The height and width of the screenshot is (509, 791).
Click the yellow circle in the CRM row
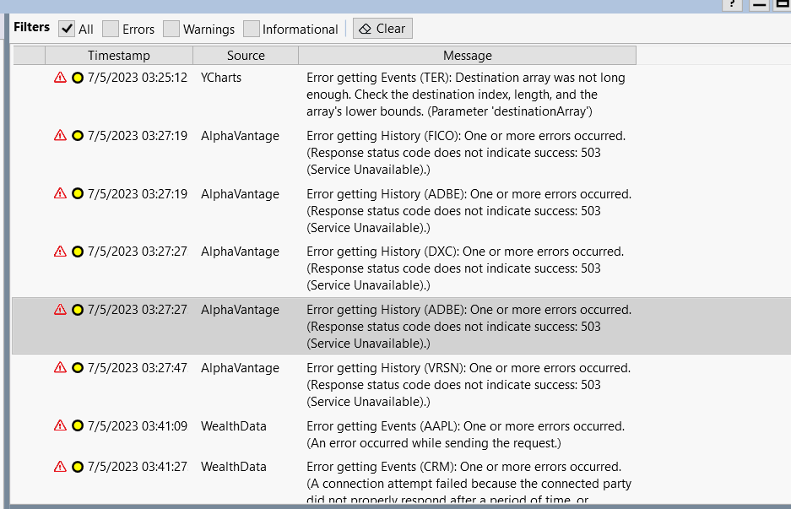[x=78, y=467]
